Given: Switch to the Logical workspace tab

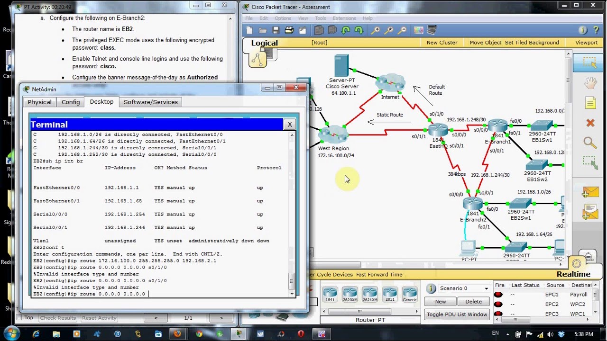Looking at the screenshot, I should (x=264, y=43).
